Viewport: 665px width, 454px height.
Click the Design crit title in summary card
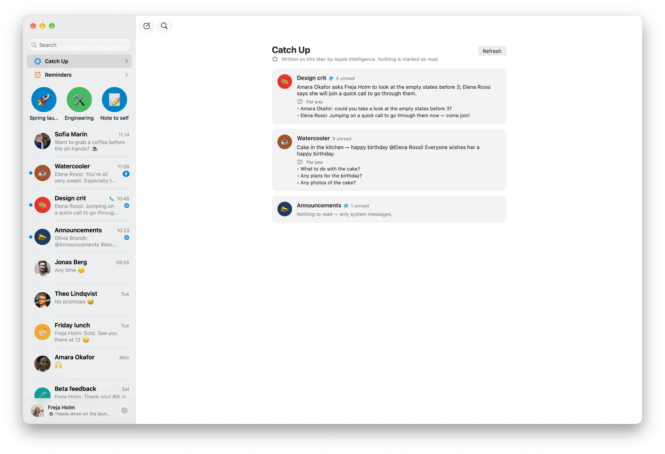pos(311,78)
